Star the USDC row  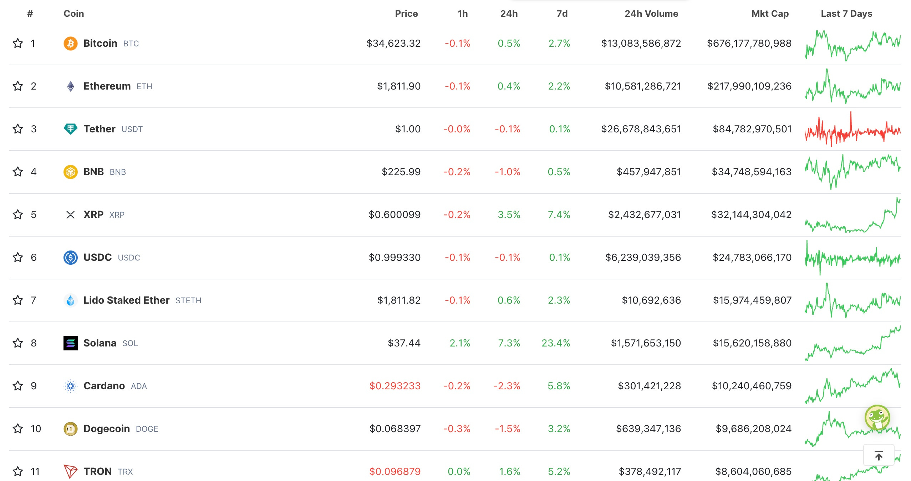click(x=18, y=258)
